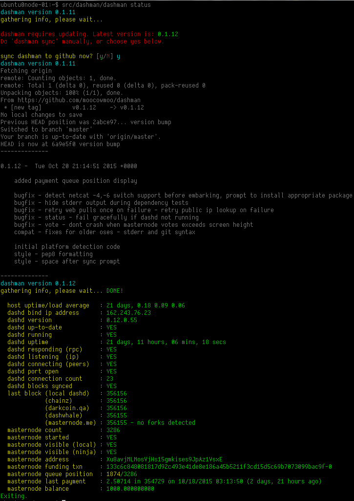Click 'fail gracefully if dashd not running' line
Image resolution: width=354 pixels, height=501 pixels.
click(137, 218)
